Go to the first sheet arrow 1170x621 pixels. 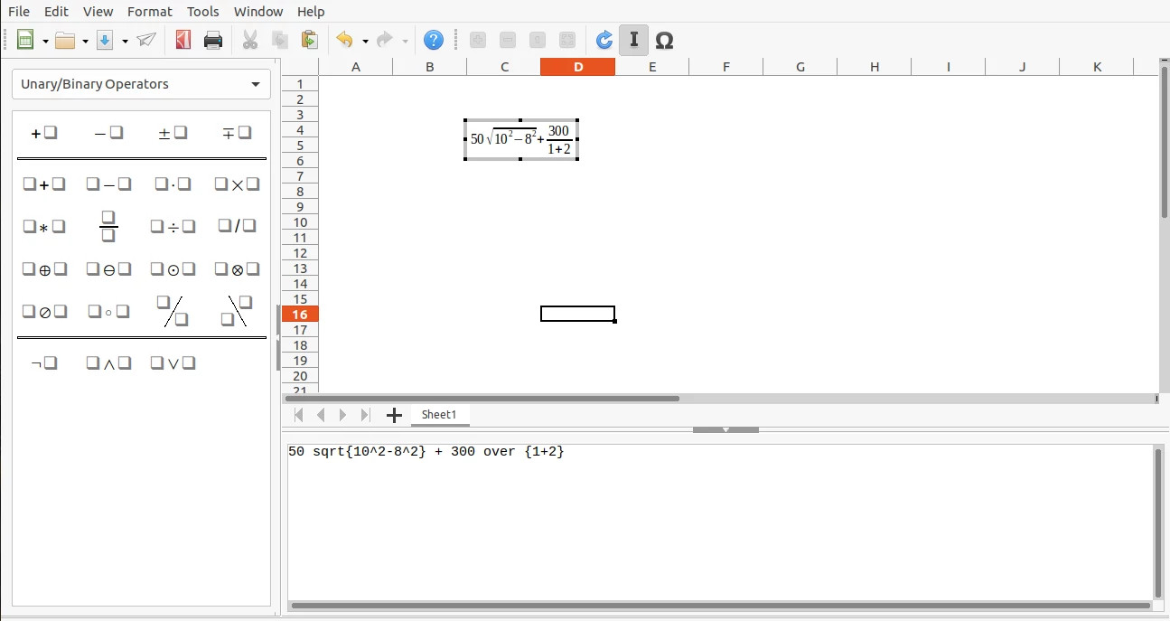[299, 415]
